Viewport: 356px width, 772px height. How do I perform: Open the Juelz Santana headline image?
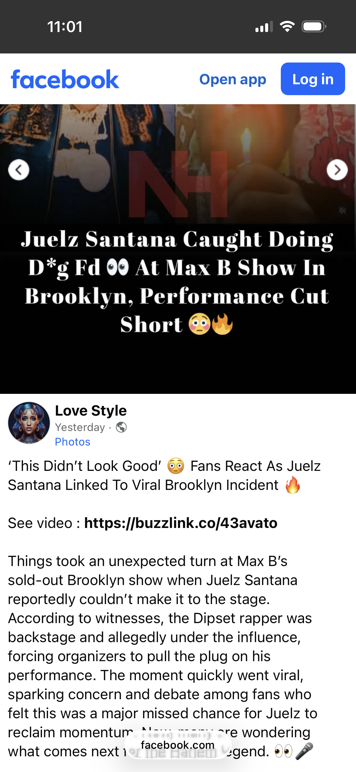pyautogui.click(x=178, y=249)
